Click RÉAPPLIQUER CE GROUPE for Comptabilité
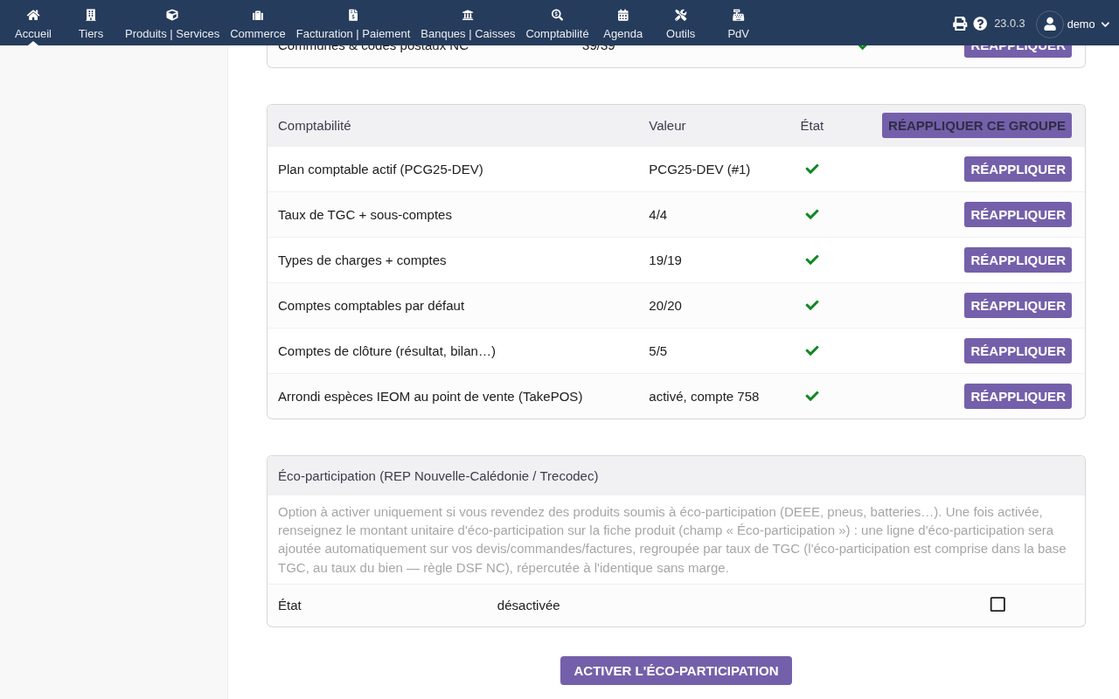 977,125
